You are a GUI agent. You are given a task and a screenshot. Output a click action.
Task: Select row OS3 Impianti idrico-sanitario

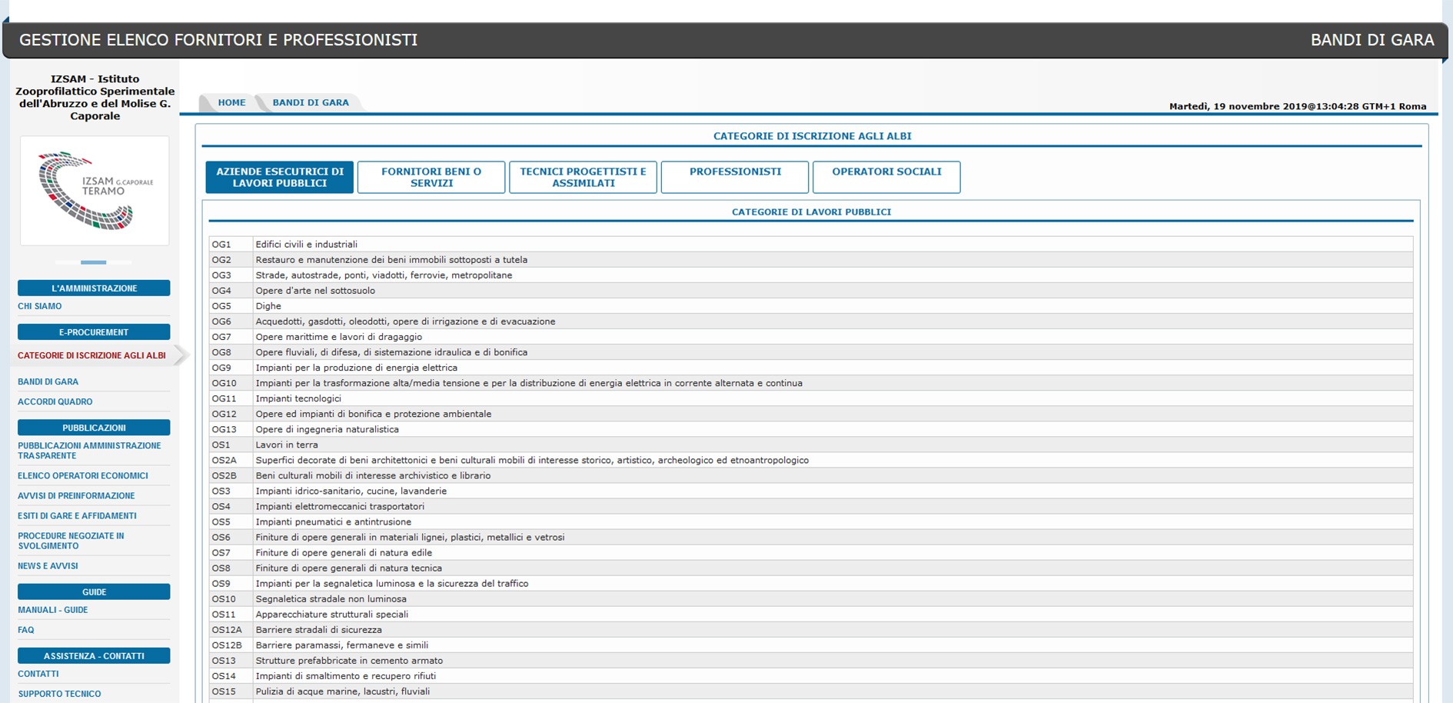point(811,490)
